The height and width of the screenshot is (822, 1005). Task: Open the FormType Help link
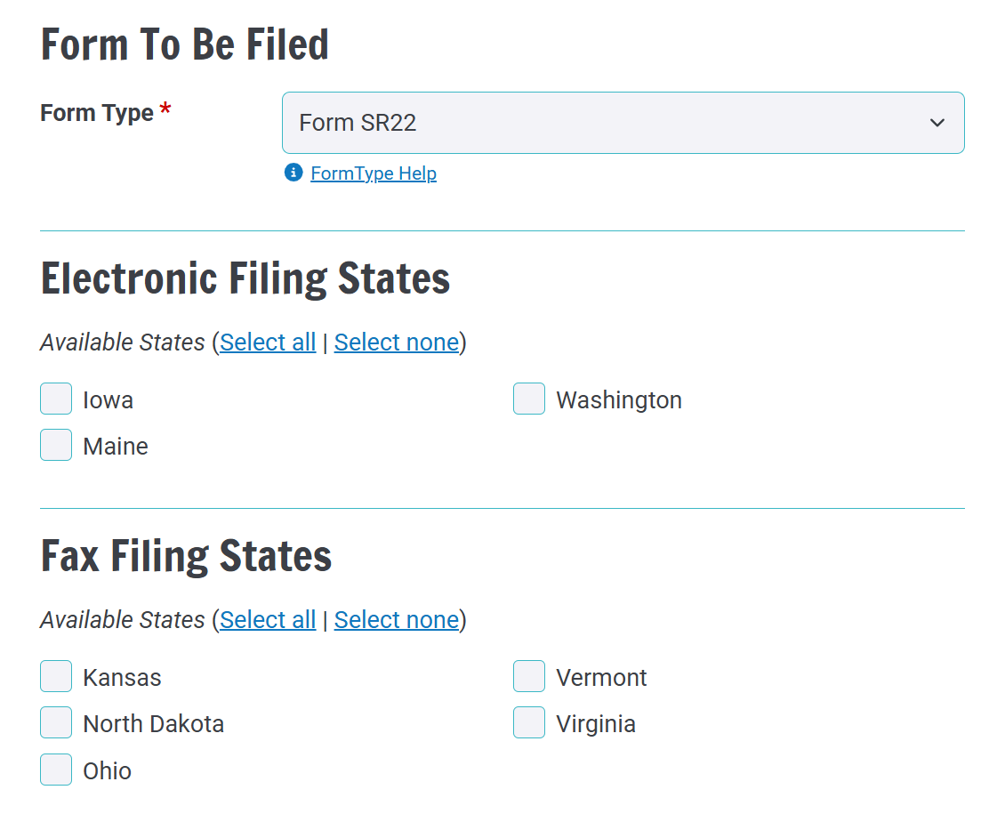pos(374,173)
